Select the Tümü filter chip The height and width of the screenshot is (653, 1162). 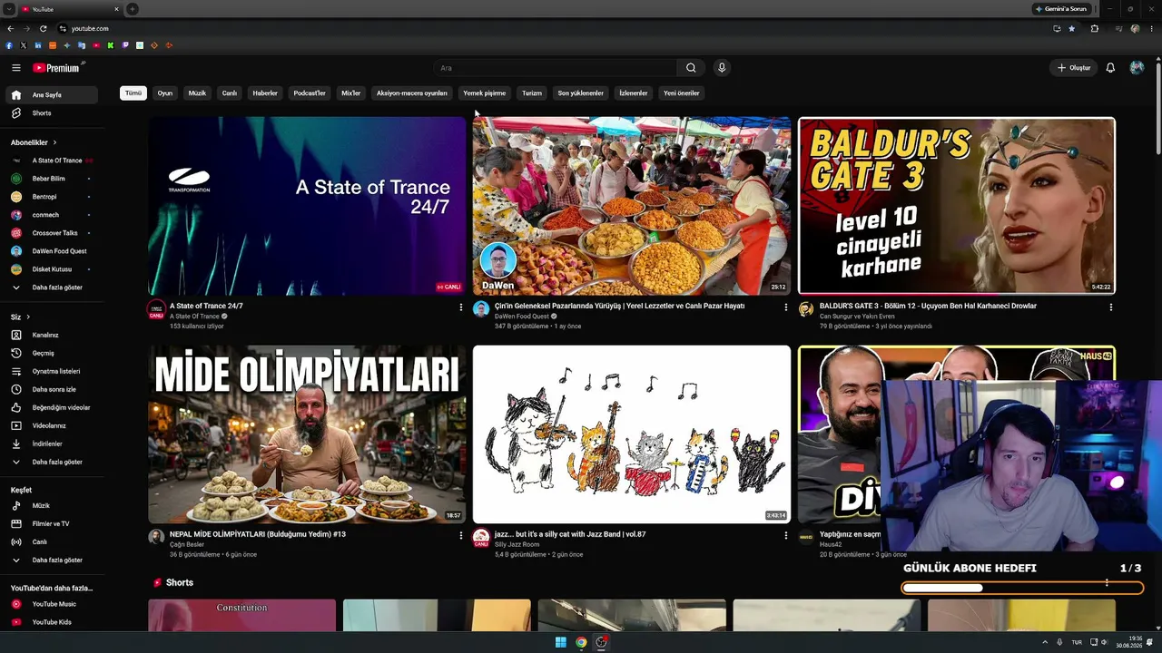133,93
